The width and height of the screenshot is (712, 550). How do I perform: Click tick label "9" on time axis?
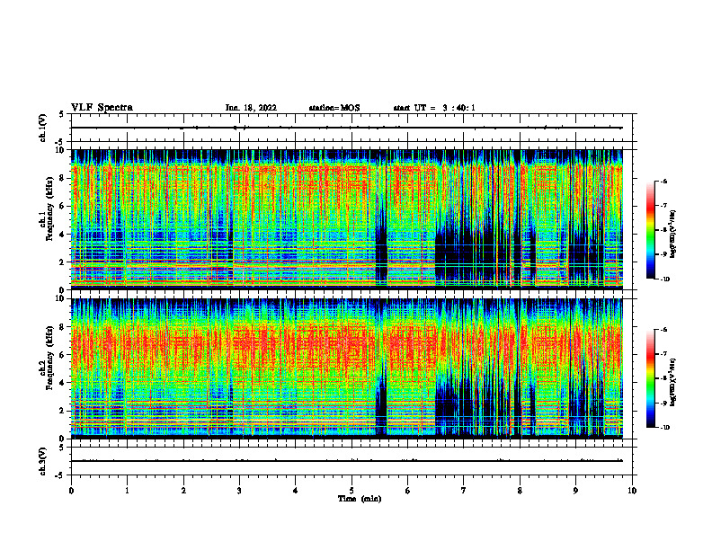pos(575,491)
